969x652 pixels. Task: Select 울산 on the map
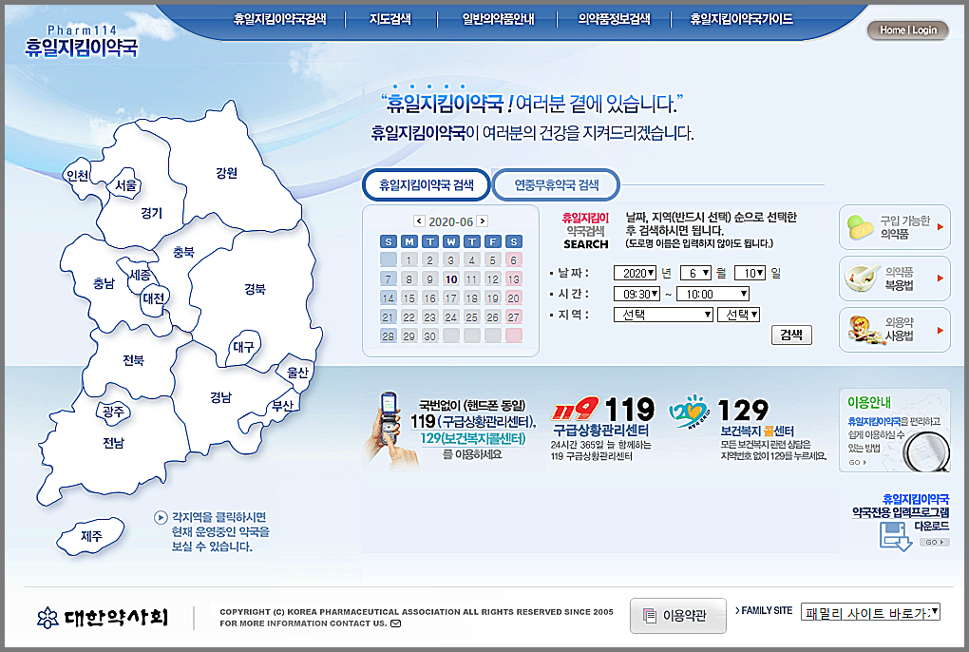pos(297,373)
